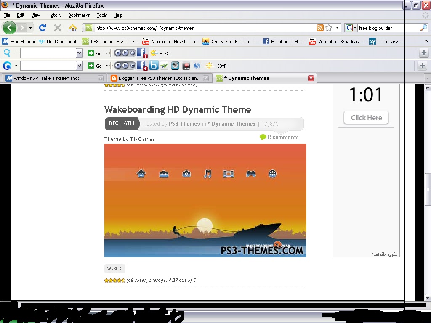Open the Help menu
Screen dimensions: 431x323
118,15
